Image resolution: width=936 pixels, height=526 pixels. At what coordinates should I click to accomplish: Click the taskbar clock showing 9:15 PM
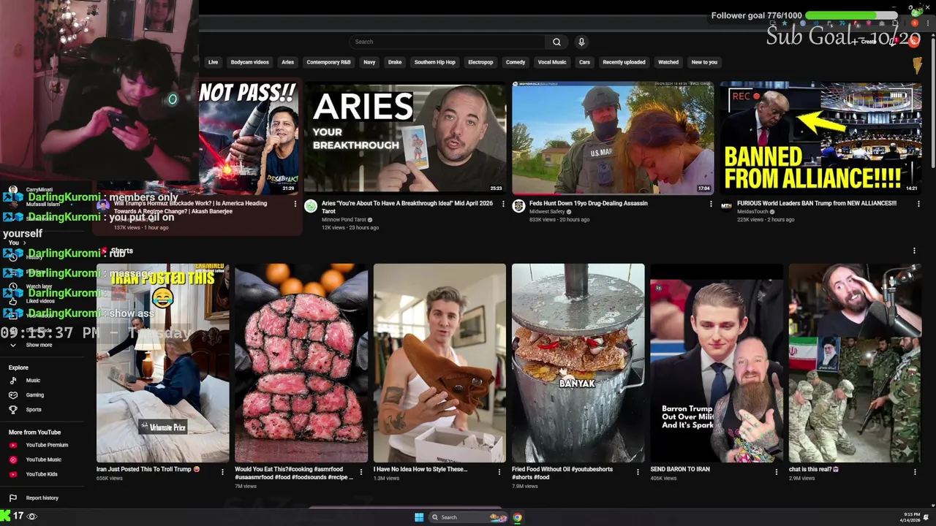[910, 517]
